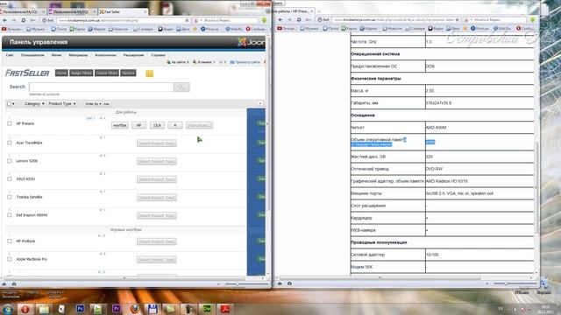Check the ASUS K53U checkbox
The width and height of the screenshot is (561, 315).
pos(10,178)
